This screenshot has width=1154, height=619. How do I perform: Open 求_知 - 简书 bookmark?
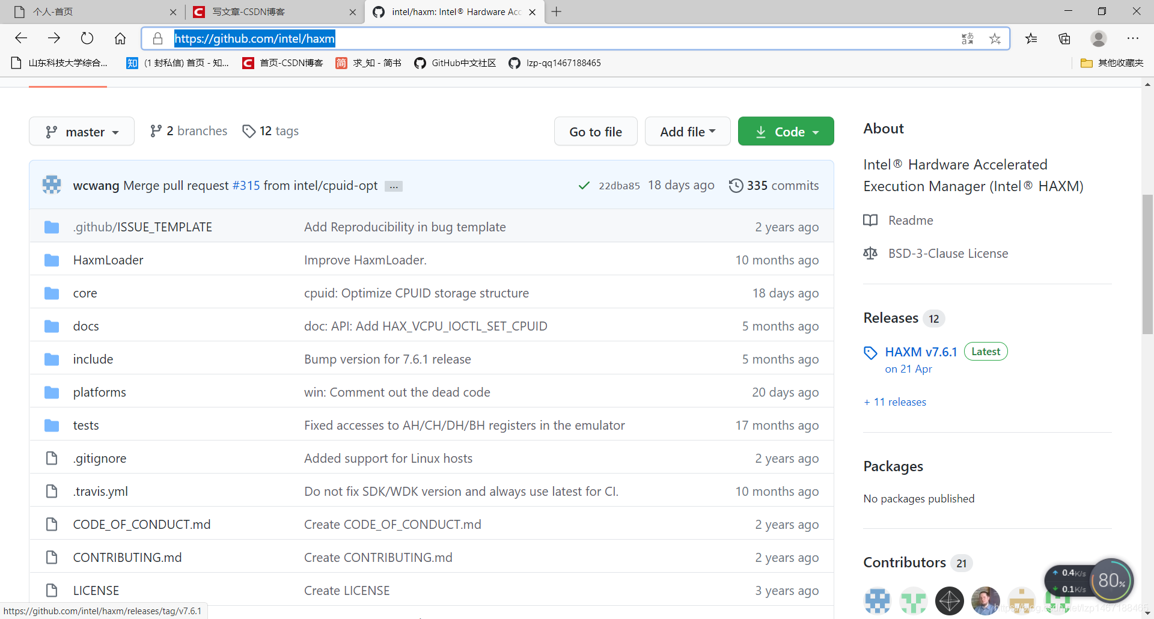pos(368,63)
